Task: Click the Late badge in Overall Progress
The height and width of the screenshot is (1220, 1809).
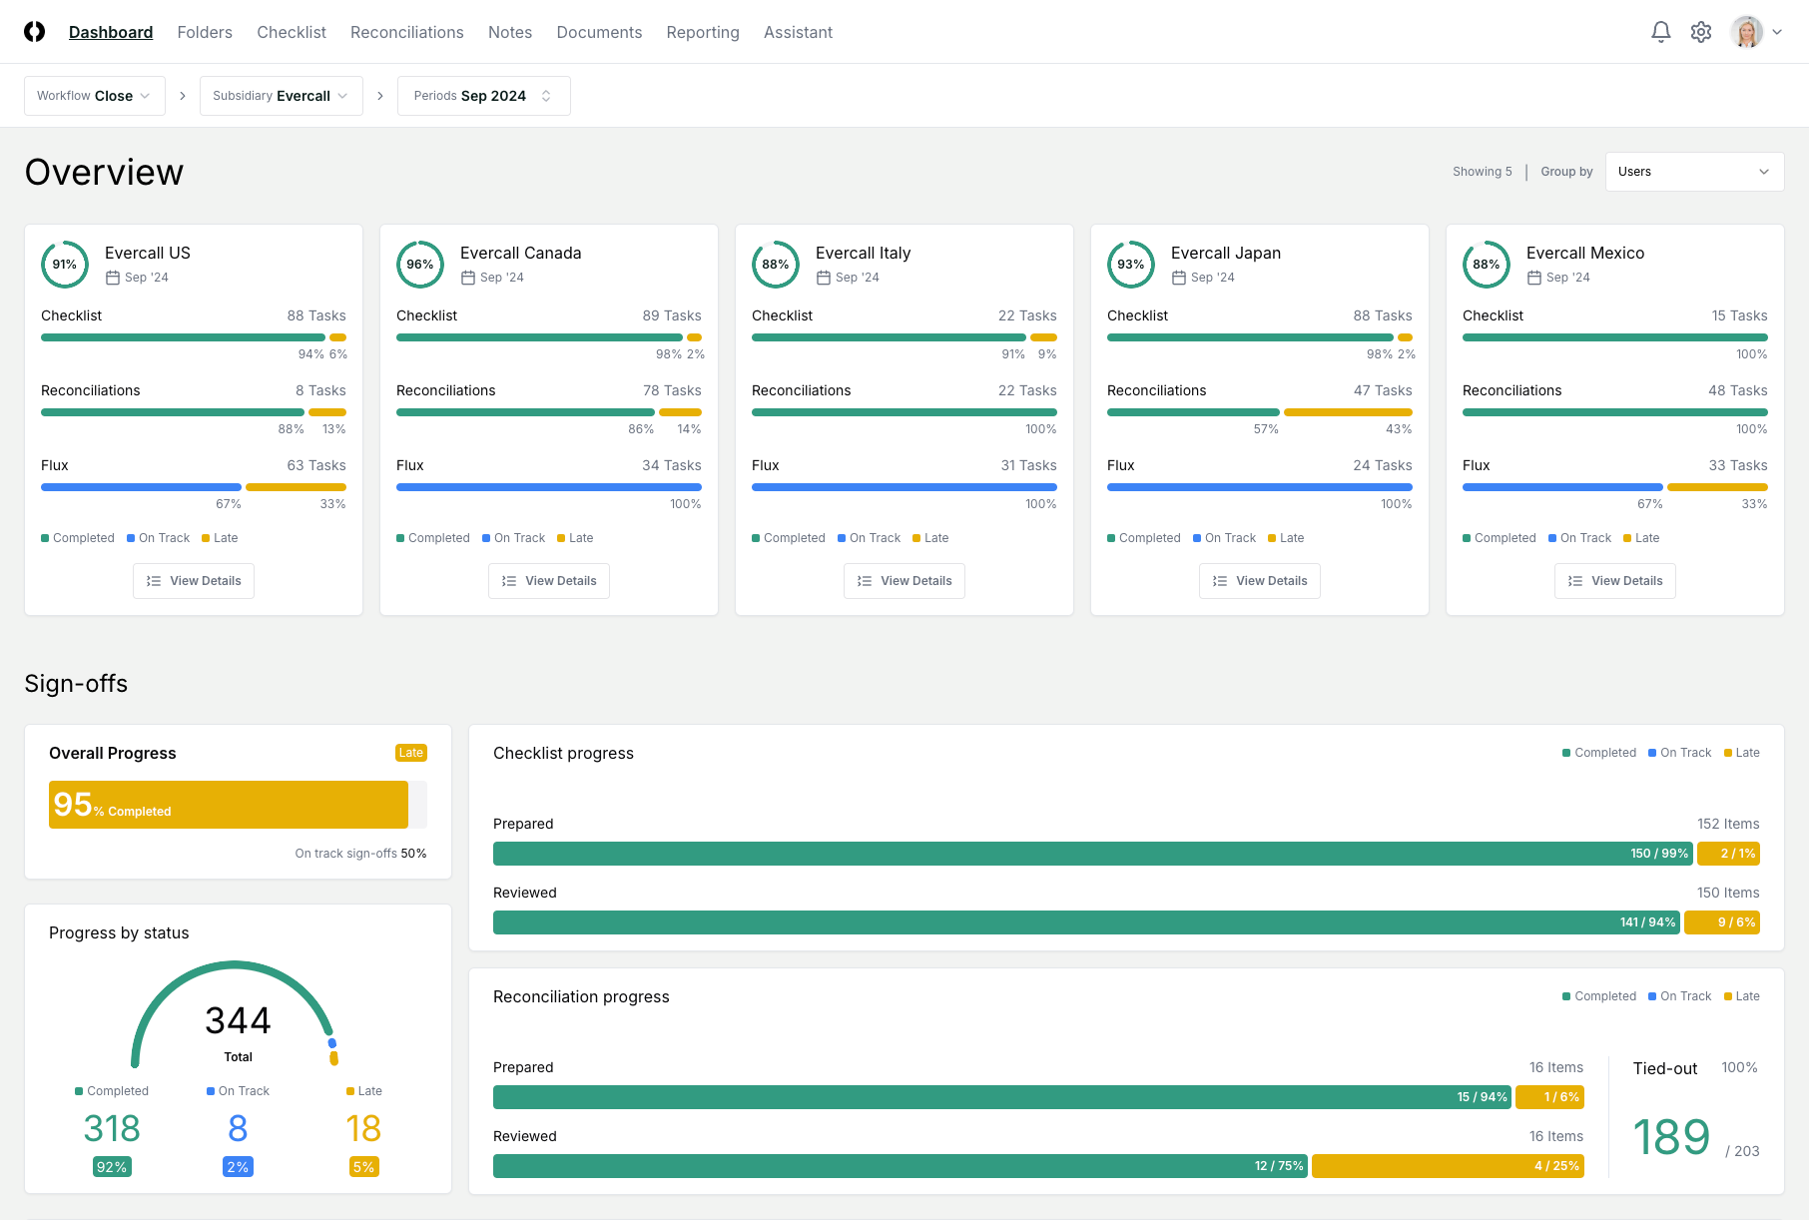Action: pyautogui.click(x=411, y=753)
